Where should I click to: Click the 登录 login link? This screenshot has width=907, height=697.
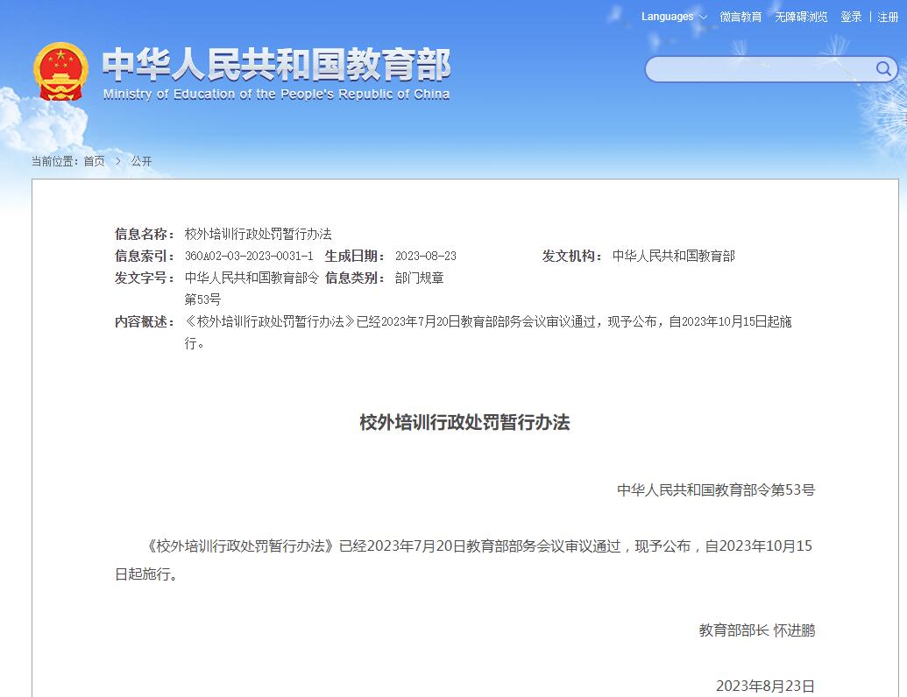pos(851,17)
